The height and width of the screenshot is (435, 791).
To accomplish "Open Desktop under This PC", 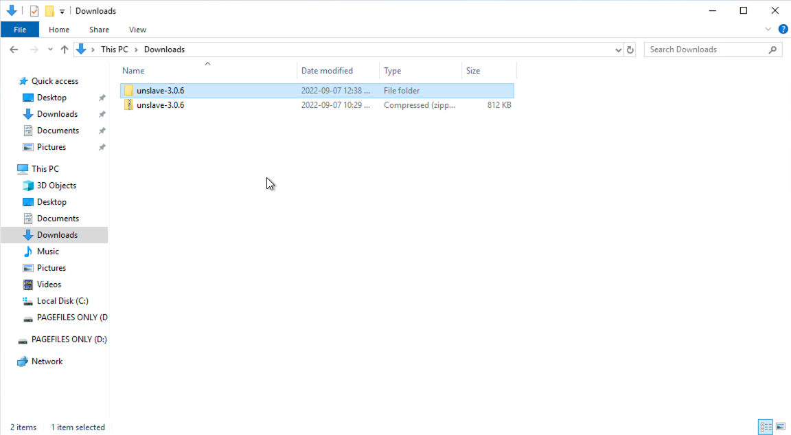I will (51, 202).
